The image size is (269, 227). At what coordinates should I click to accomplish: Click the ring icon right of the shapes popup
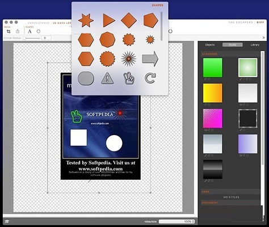click(x=170, y=31)
